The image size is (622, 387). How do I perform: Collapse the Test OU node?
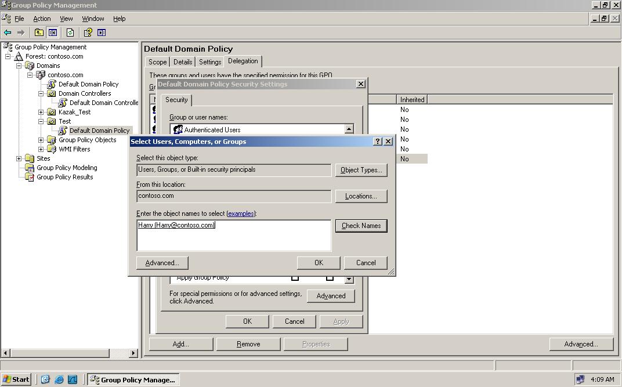coord(41,121)
